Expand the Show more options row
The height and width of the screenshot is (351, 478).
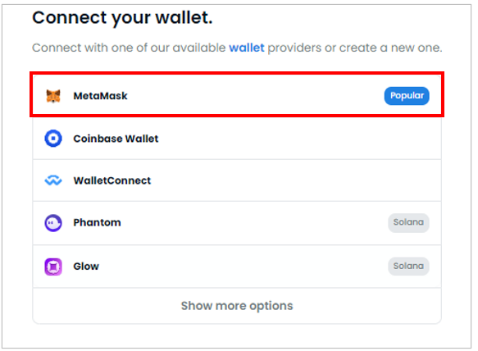coord(237,306)
